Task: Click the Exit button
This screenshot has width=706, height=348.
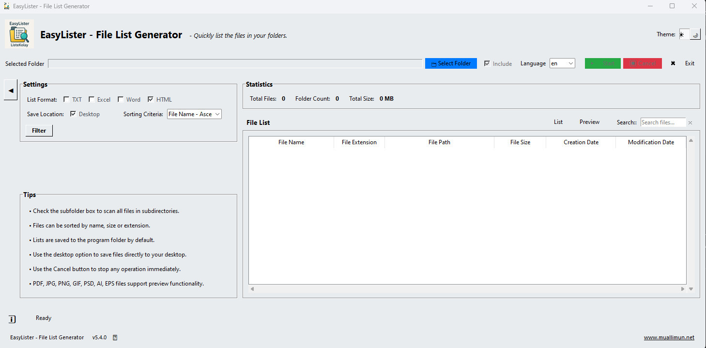Action: click(x=683, y=63)
